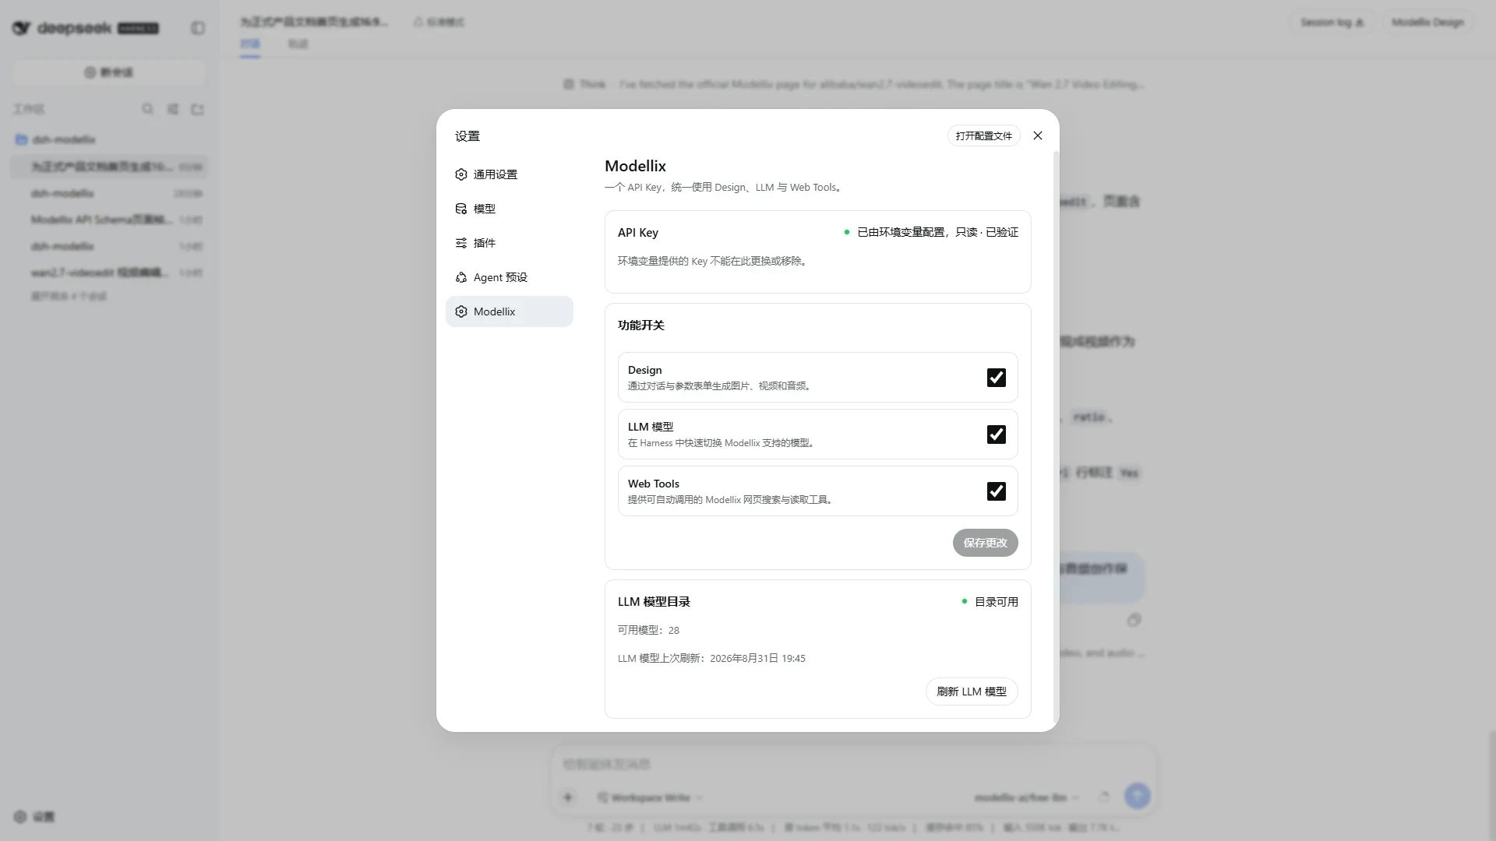Click the 目录可用 status text
1496x841 pixels.
click(996, 602)
